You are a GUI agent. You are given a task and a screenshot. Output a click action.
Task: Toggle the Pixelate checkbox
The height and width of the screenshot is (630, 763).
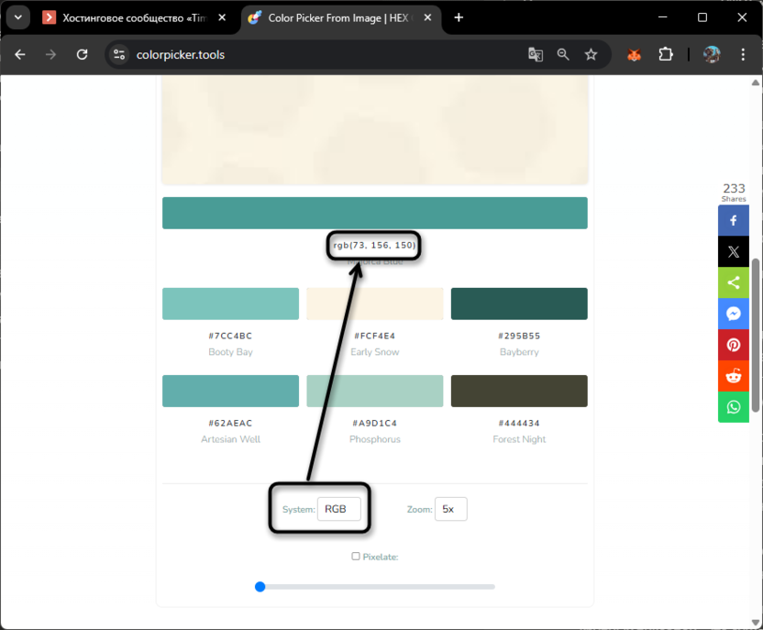pos(356,556)
